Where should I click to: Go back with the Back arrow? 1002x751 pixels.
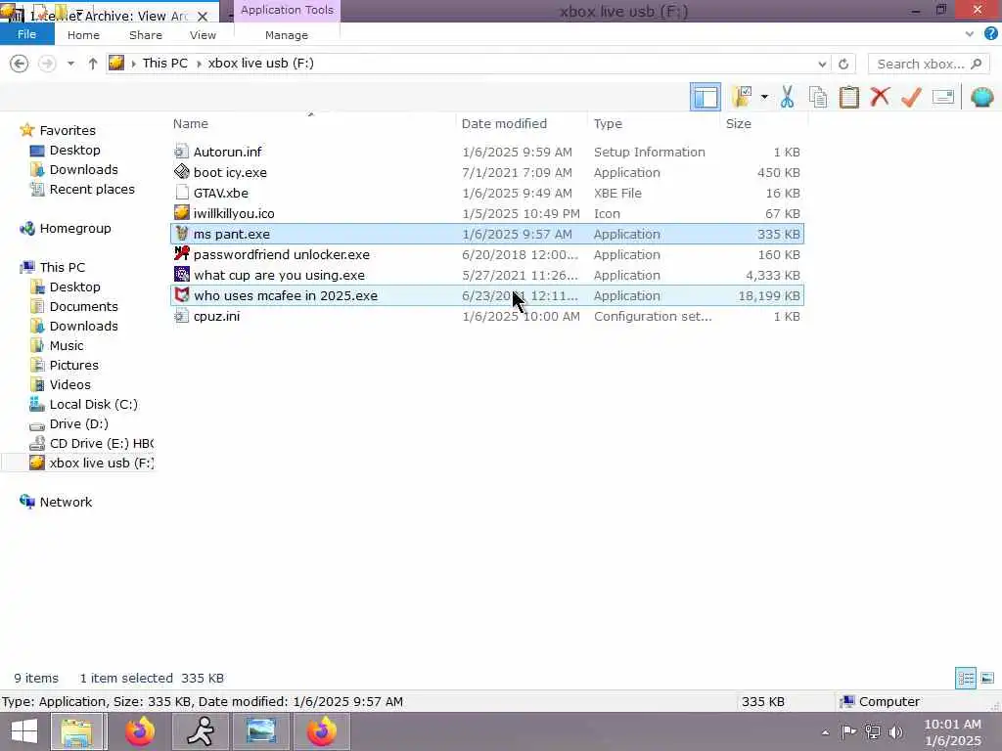[20, 64]
